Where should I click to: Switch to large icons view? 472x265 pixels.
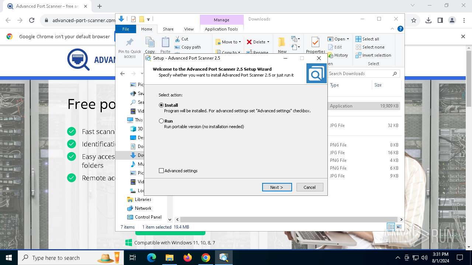(399, 227)
